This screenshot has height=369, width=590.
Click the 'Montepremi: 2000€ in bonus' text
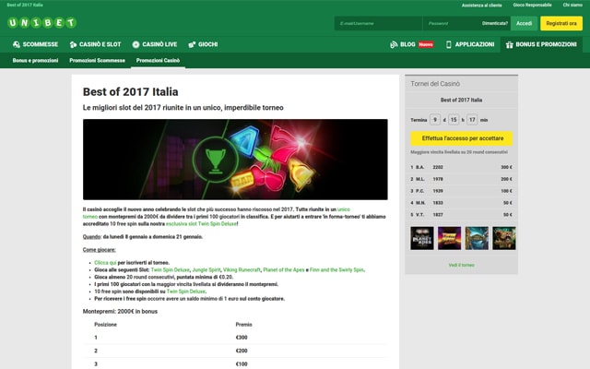120,312
